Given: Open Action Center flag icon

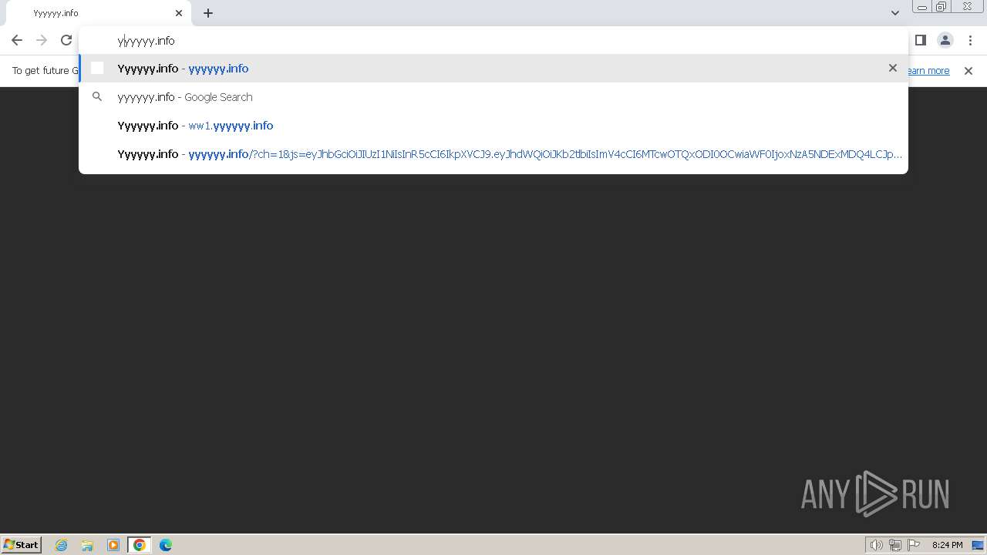Looking at the screenshot, I should point(914,545).
